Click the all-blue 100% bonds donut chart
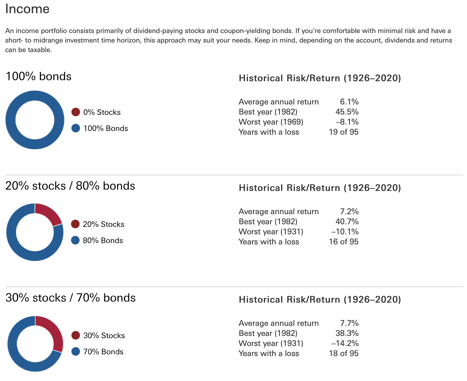The height and width of the screenshot is (381, 467). (11, 120)
